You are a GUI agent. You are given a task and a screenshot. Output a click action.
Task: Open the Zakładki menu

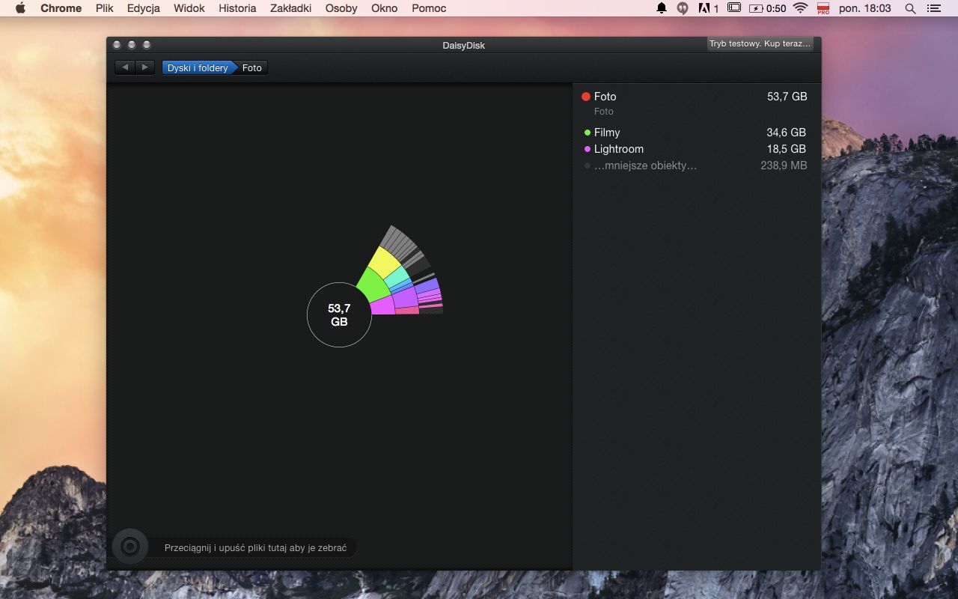pyautogui.click(x=290, y=8)
